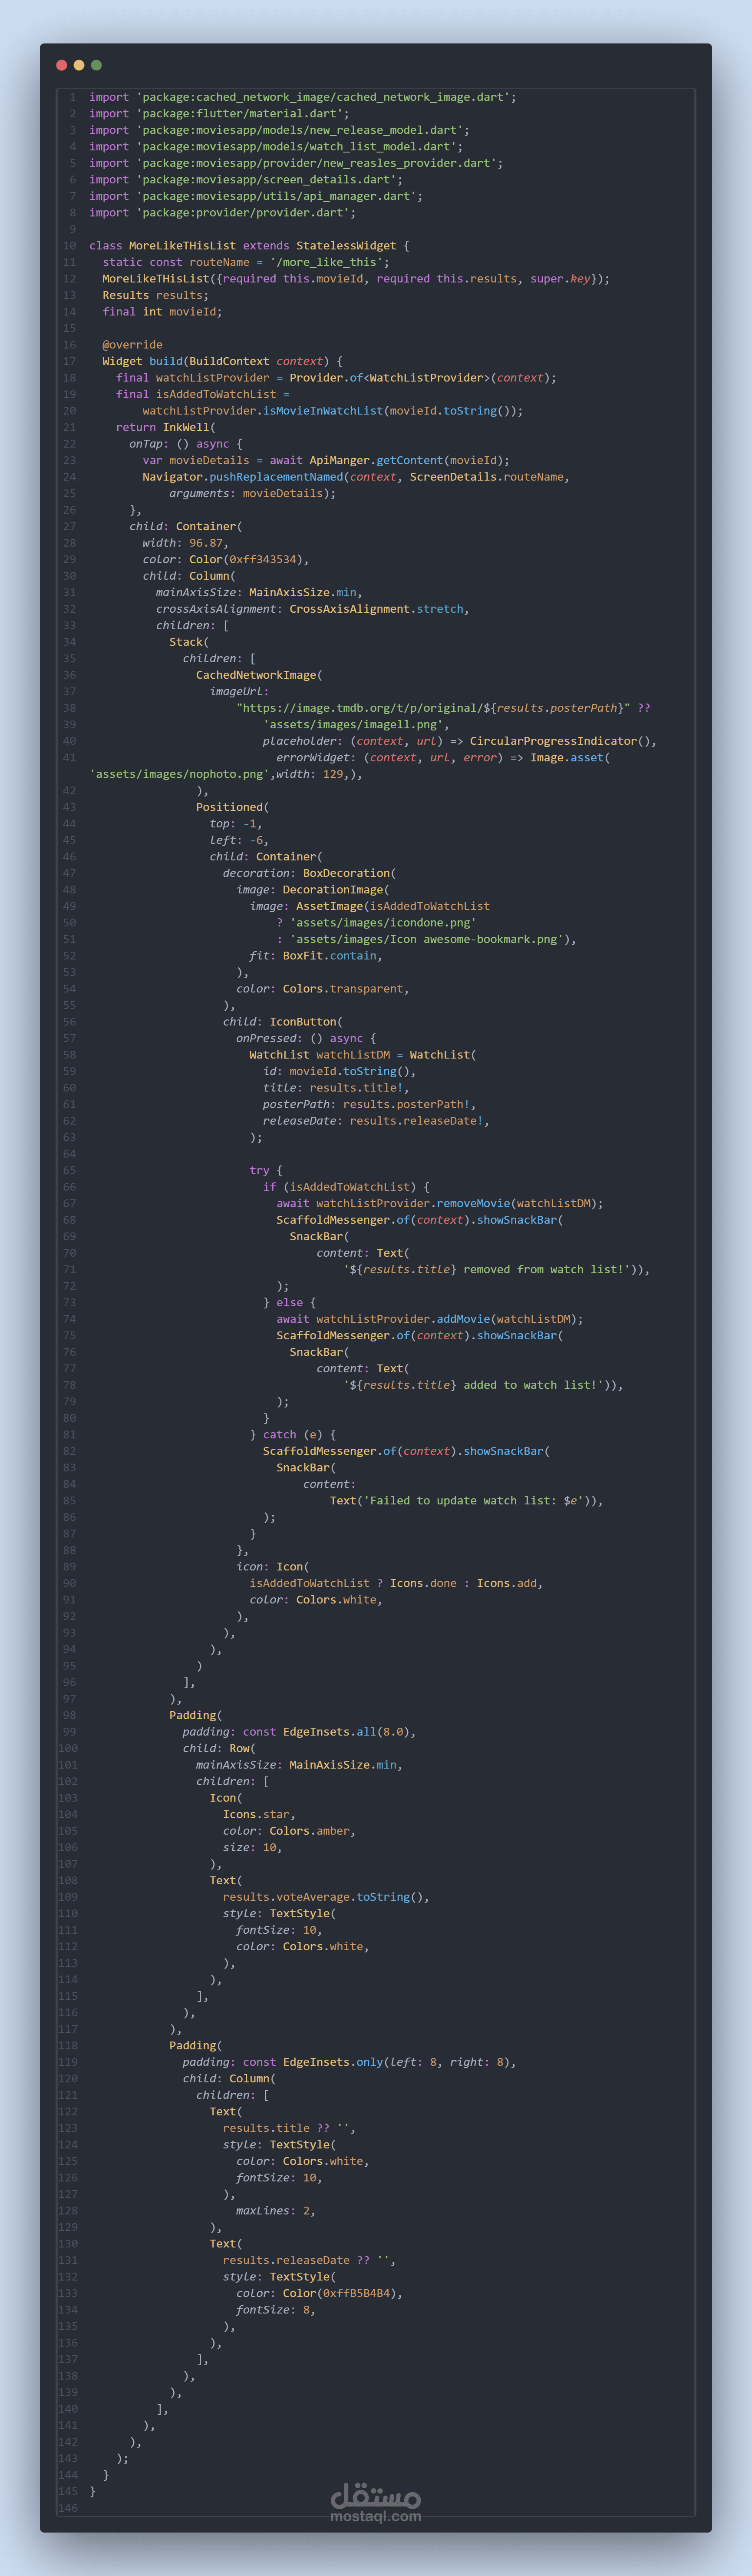This screenshot has height=2576, width=752.
Task: Select the AssetImage(isAddedToWatchList line
Action: [x=369, y=906]
